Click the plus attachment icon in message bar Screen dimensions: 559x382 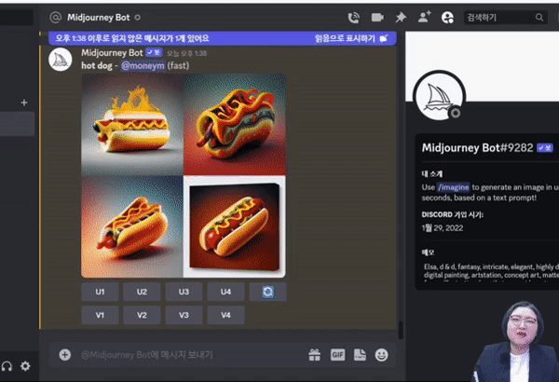tap(64, 354)
